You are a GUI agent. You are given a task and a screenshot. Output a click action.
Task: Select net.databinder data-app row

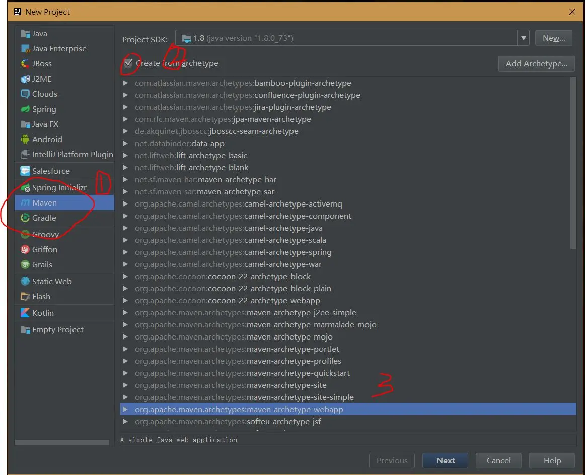[348, 144]
